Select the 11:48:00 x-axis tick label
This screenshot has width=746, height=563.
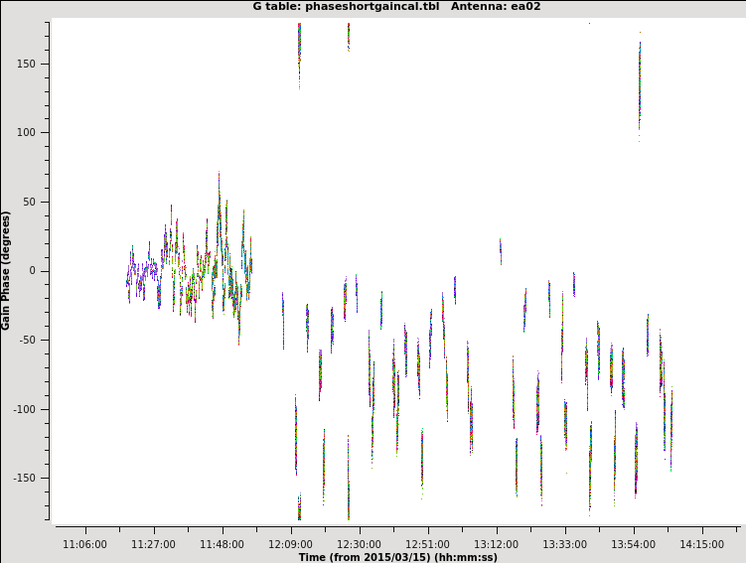pyautogui.click(x=222, y=544)
